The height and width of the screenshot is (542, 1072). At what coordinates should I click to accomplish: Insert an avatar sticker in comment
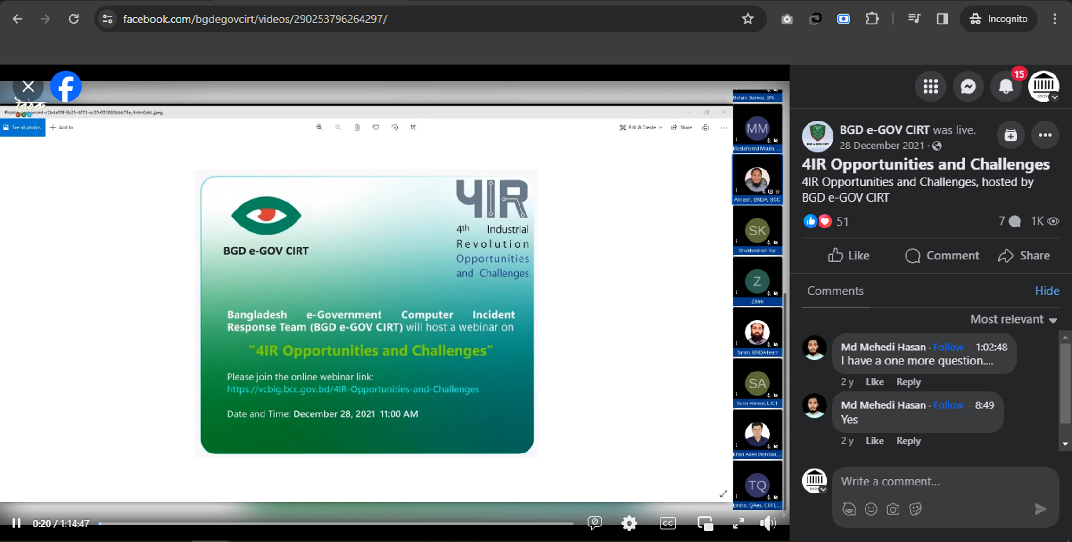(x=849, y=509)
